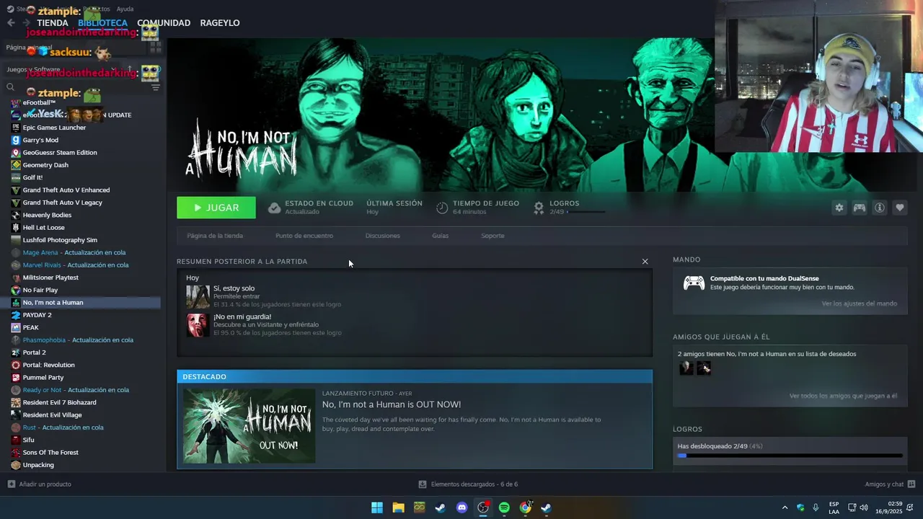
Task: Open Soporte tab
Action: (493, 236)
